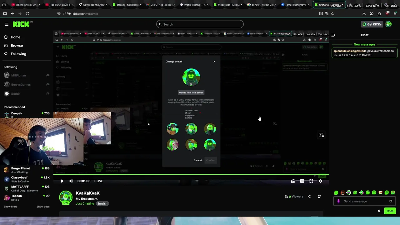Viewport: 400px width, 225px height.
Task: Open Topson recommended channel
Action: tap(26, 197)
